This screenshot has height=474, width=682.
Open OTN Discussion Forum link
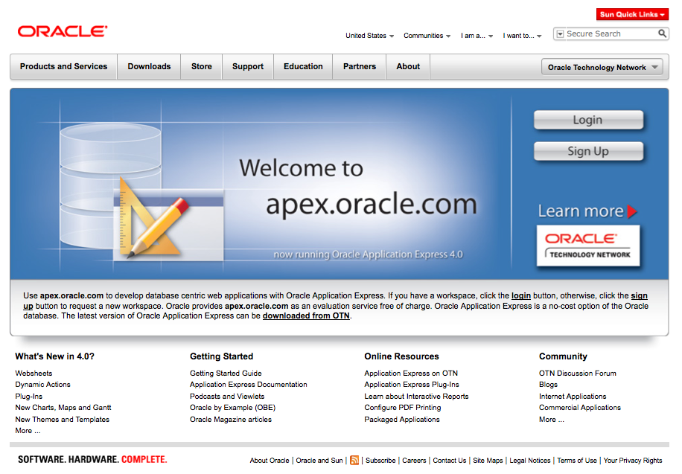(578, 373)
